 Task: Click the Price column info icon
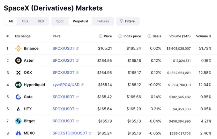coord(101,36)
